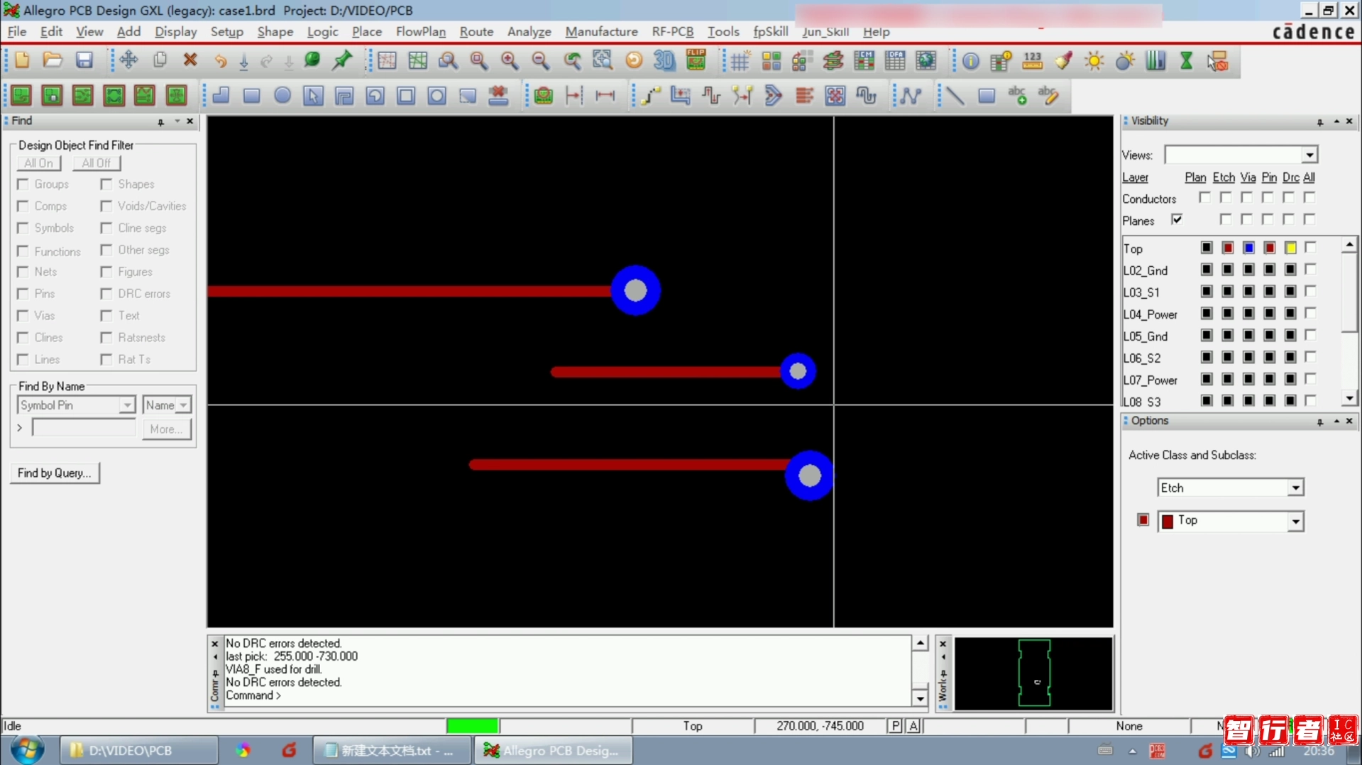Click the world view thumbnail window
The image size is (1362, 765).
point(1033,673)
